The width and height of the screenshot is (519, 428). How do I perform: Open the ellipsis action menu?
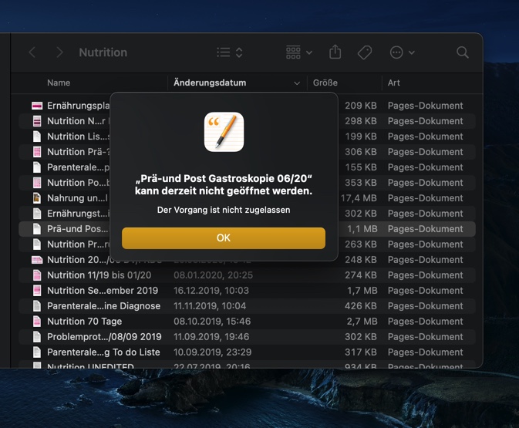[x=402, y=52]
